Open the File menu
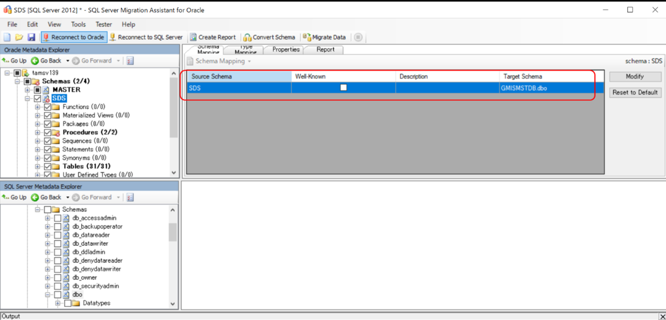Image resolution: width=666 pixels, height=320 pixels. 12,24
